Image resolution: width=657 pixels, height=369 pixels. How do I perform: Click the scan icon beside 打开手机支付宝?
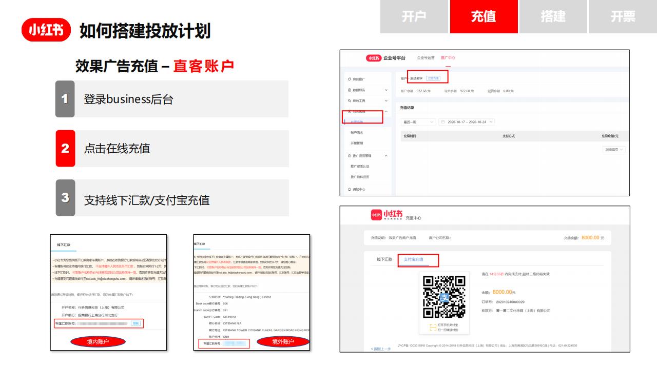[433, 327]
